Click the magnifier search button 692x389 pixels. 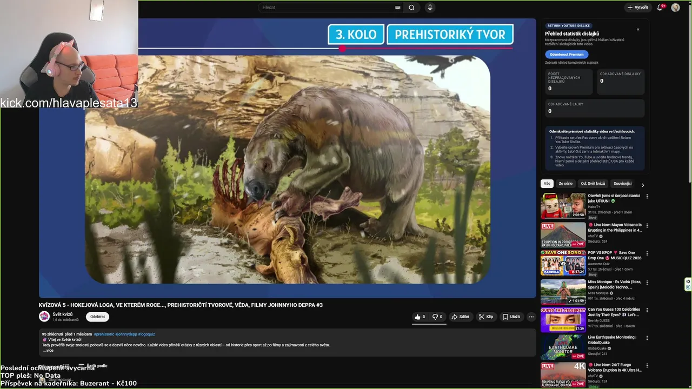tap(411, 8)
